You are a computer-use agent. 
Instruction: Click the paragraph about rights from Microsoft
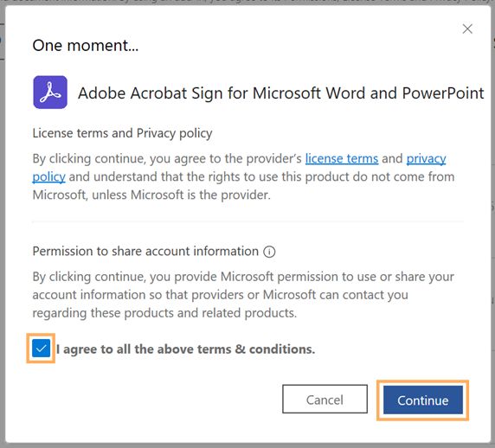[243, 176]
